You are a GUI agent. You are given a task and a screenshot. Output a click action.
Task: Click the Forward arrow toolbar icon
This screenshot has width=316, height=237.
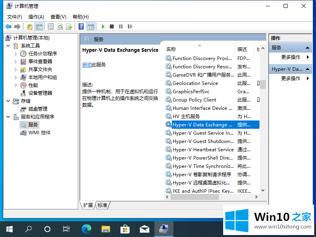pos(17,26)
